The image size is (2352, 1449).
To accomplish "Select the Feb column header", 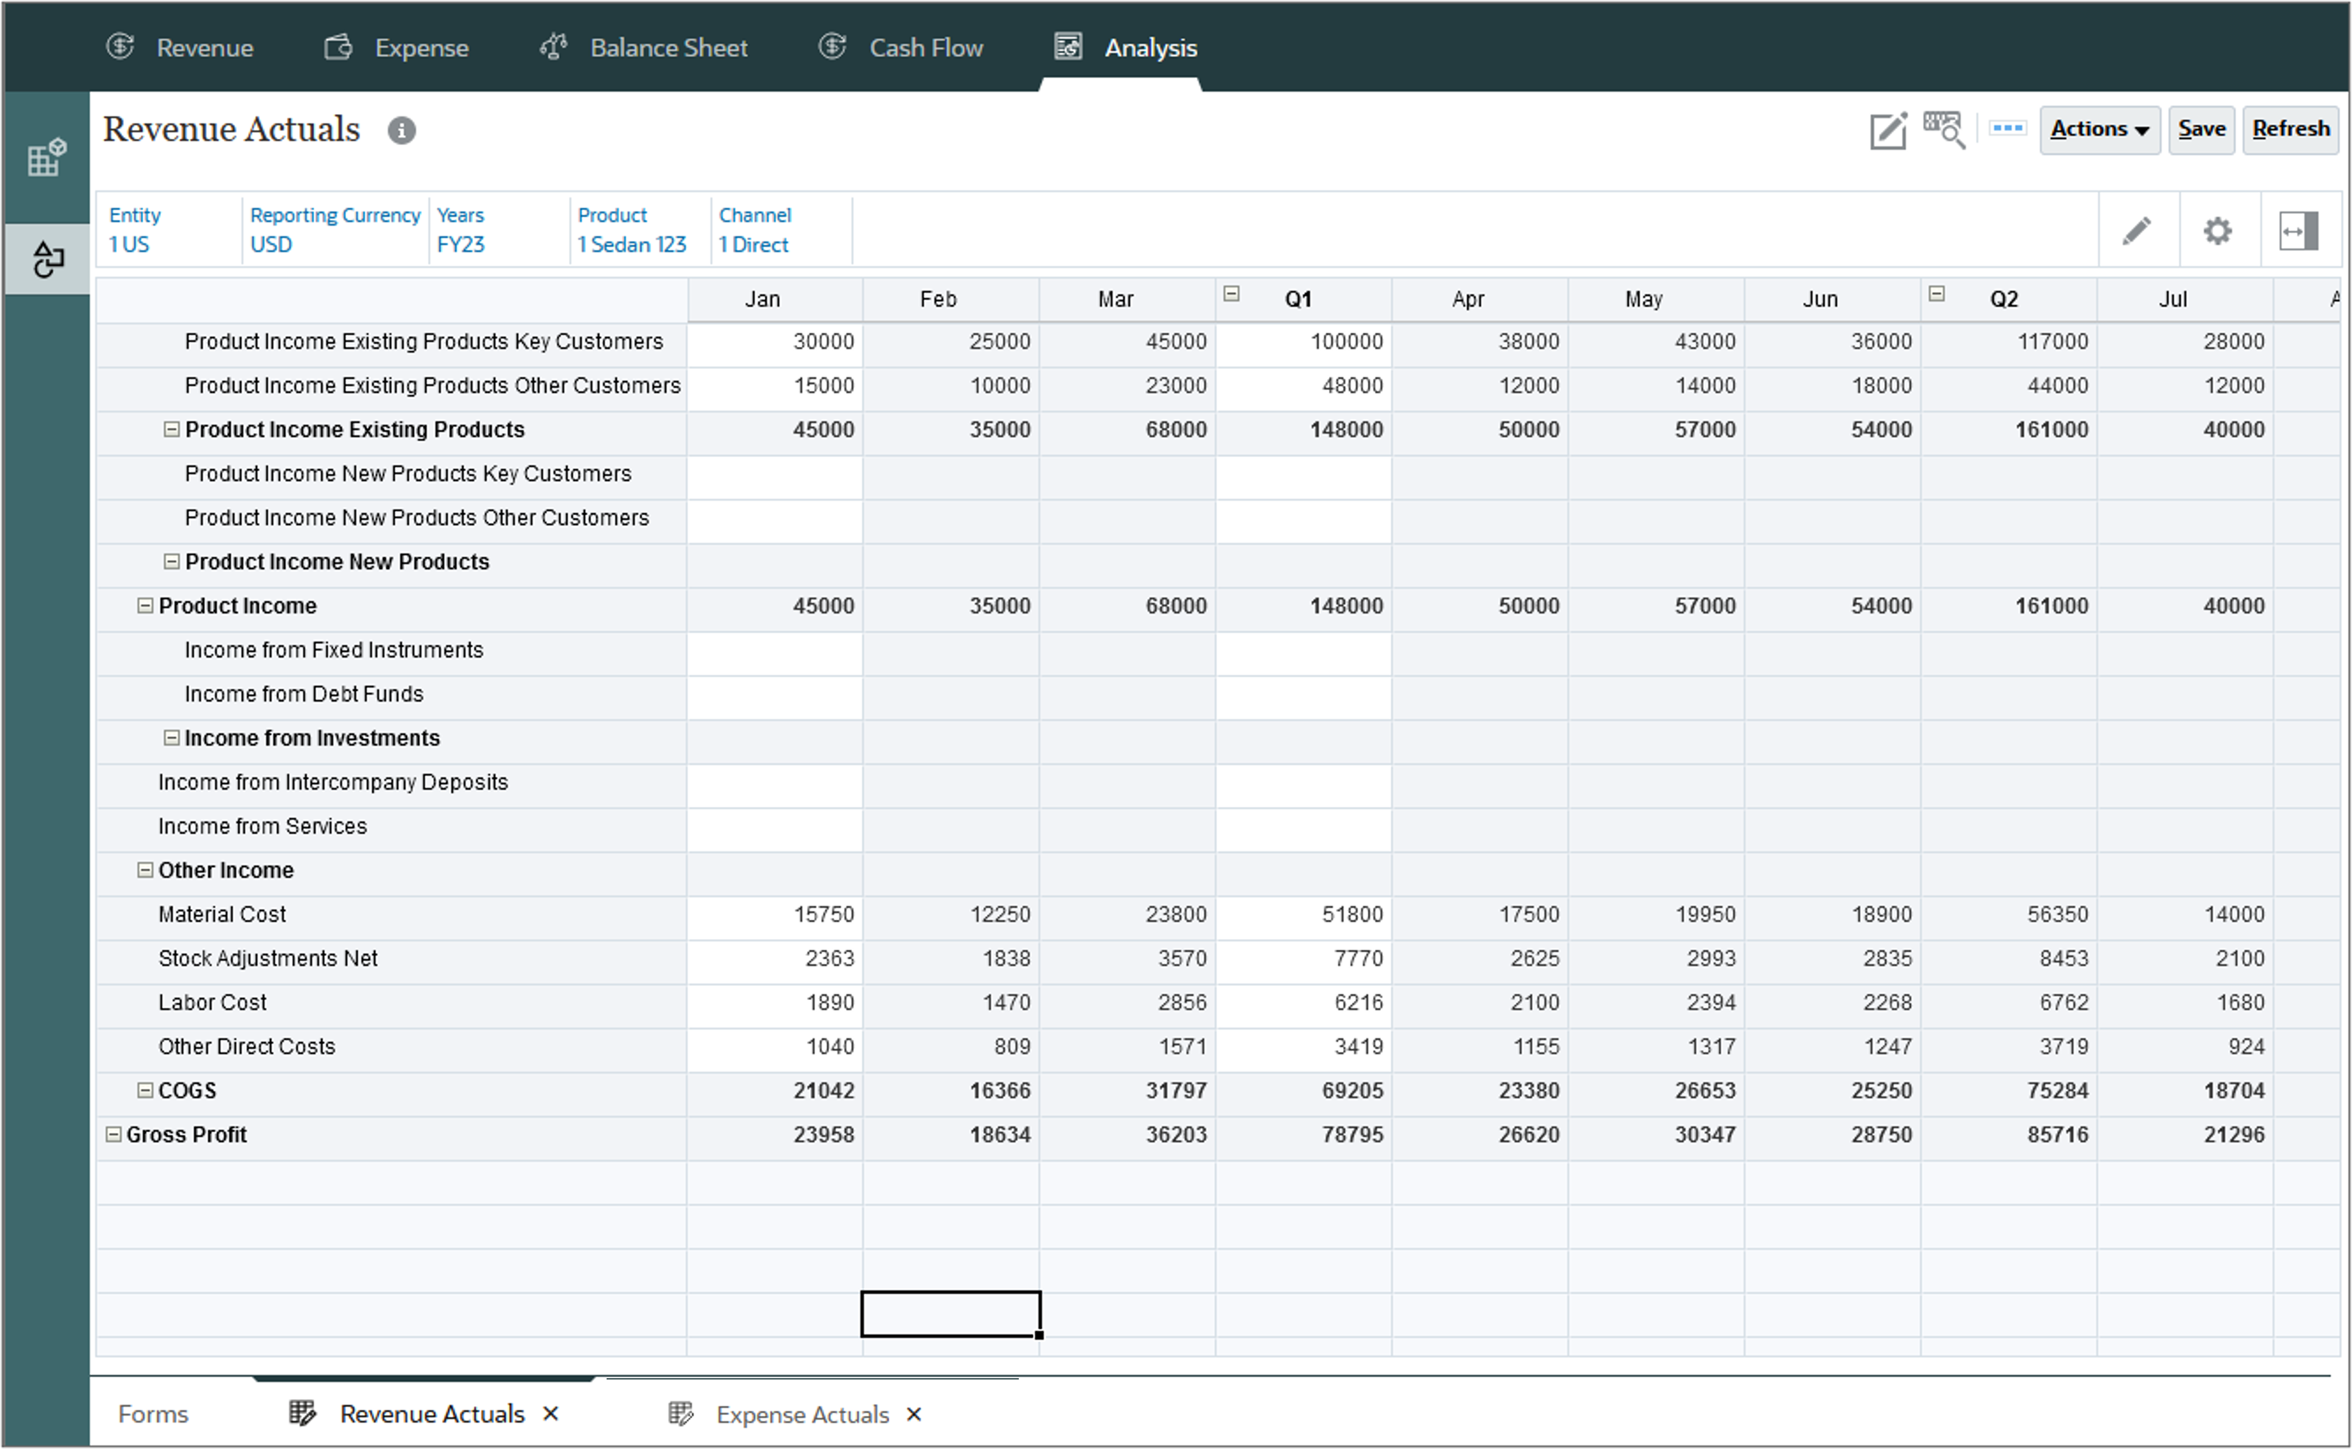I will (x=951, y=299).
